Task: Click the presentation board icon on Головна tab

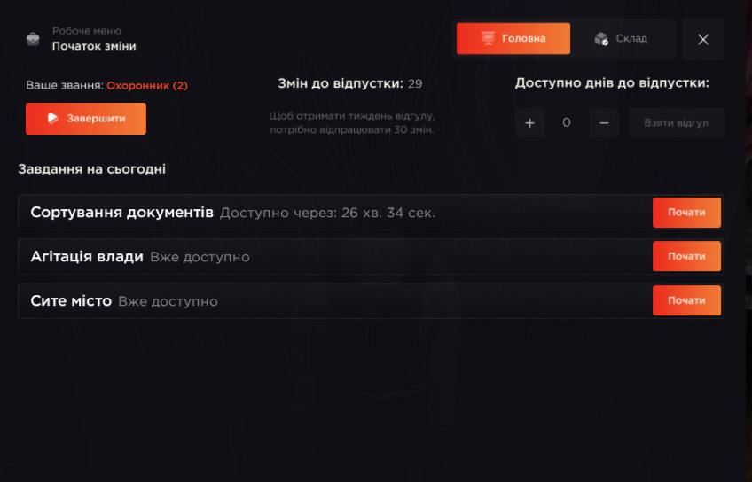Action: tap(488, 38)
